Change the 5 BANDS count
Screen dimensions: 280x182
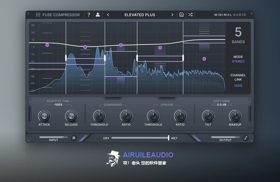tap(238, 35)
